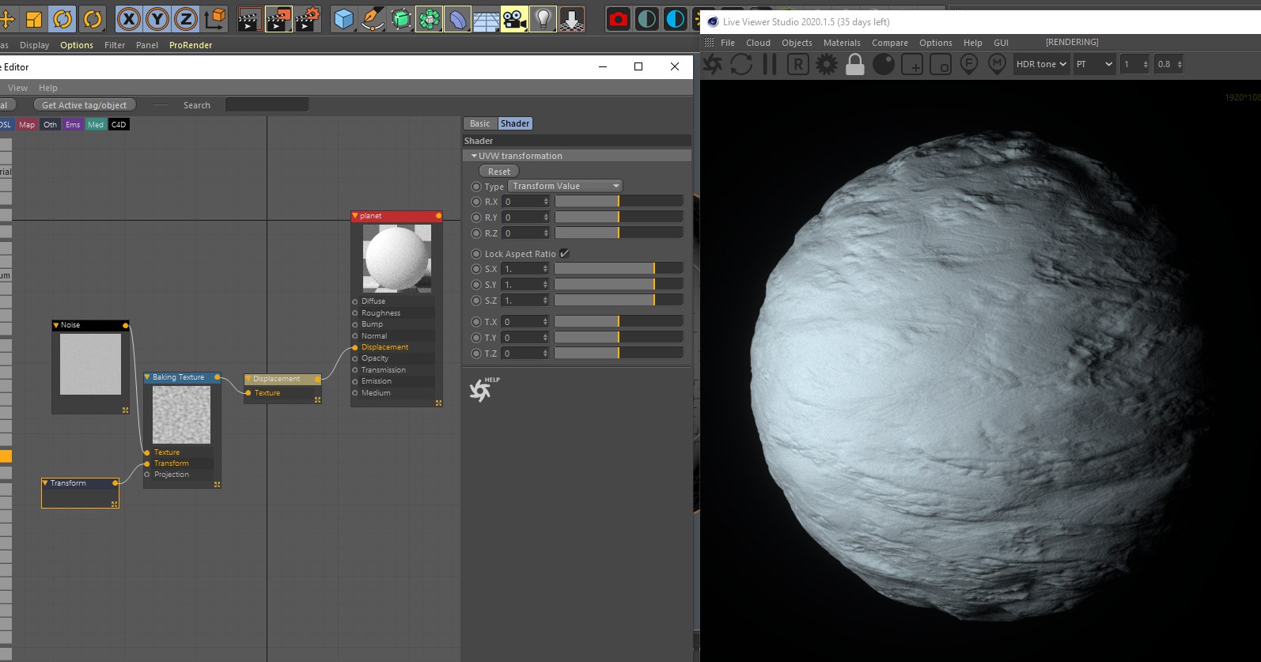Add a Light object
The image size is (1261, 662).
point(543,18)
